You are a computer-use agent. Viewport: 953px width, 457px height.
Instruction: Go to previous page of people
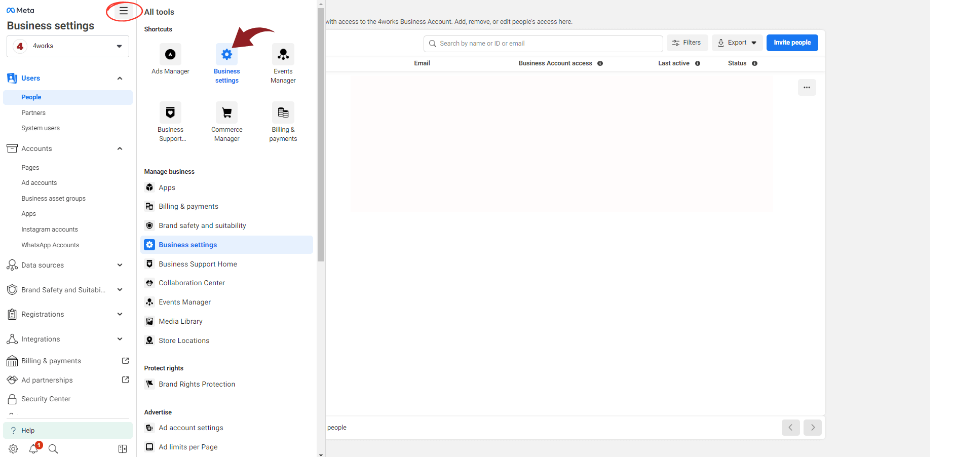click(790, 428)
